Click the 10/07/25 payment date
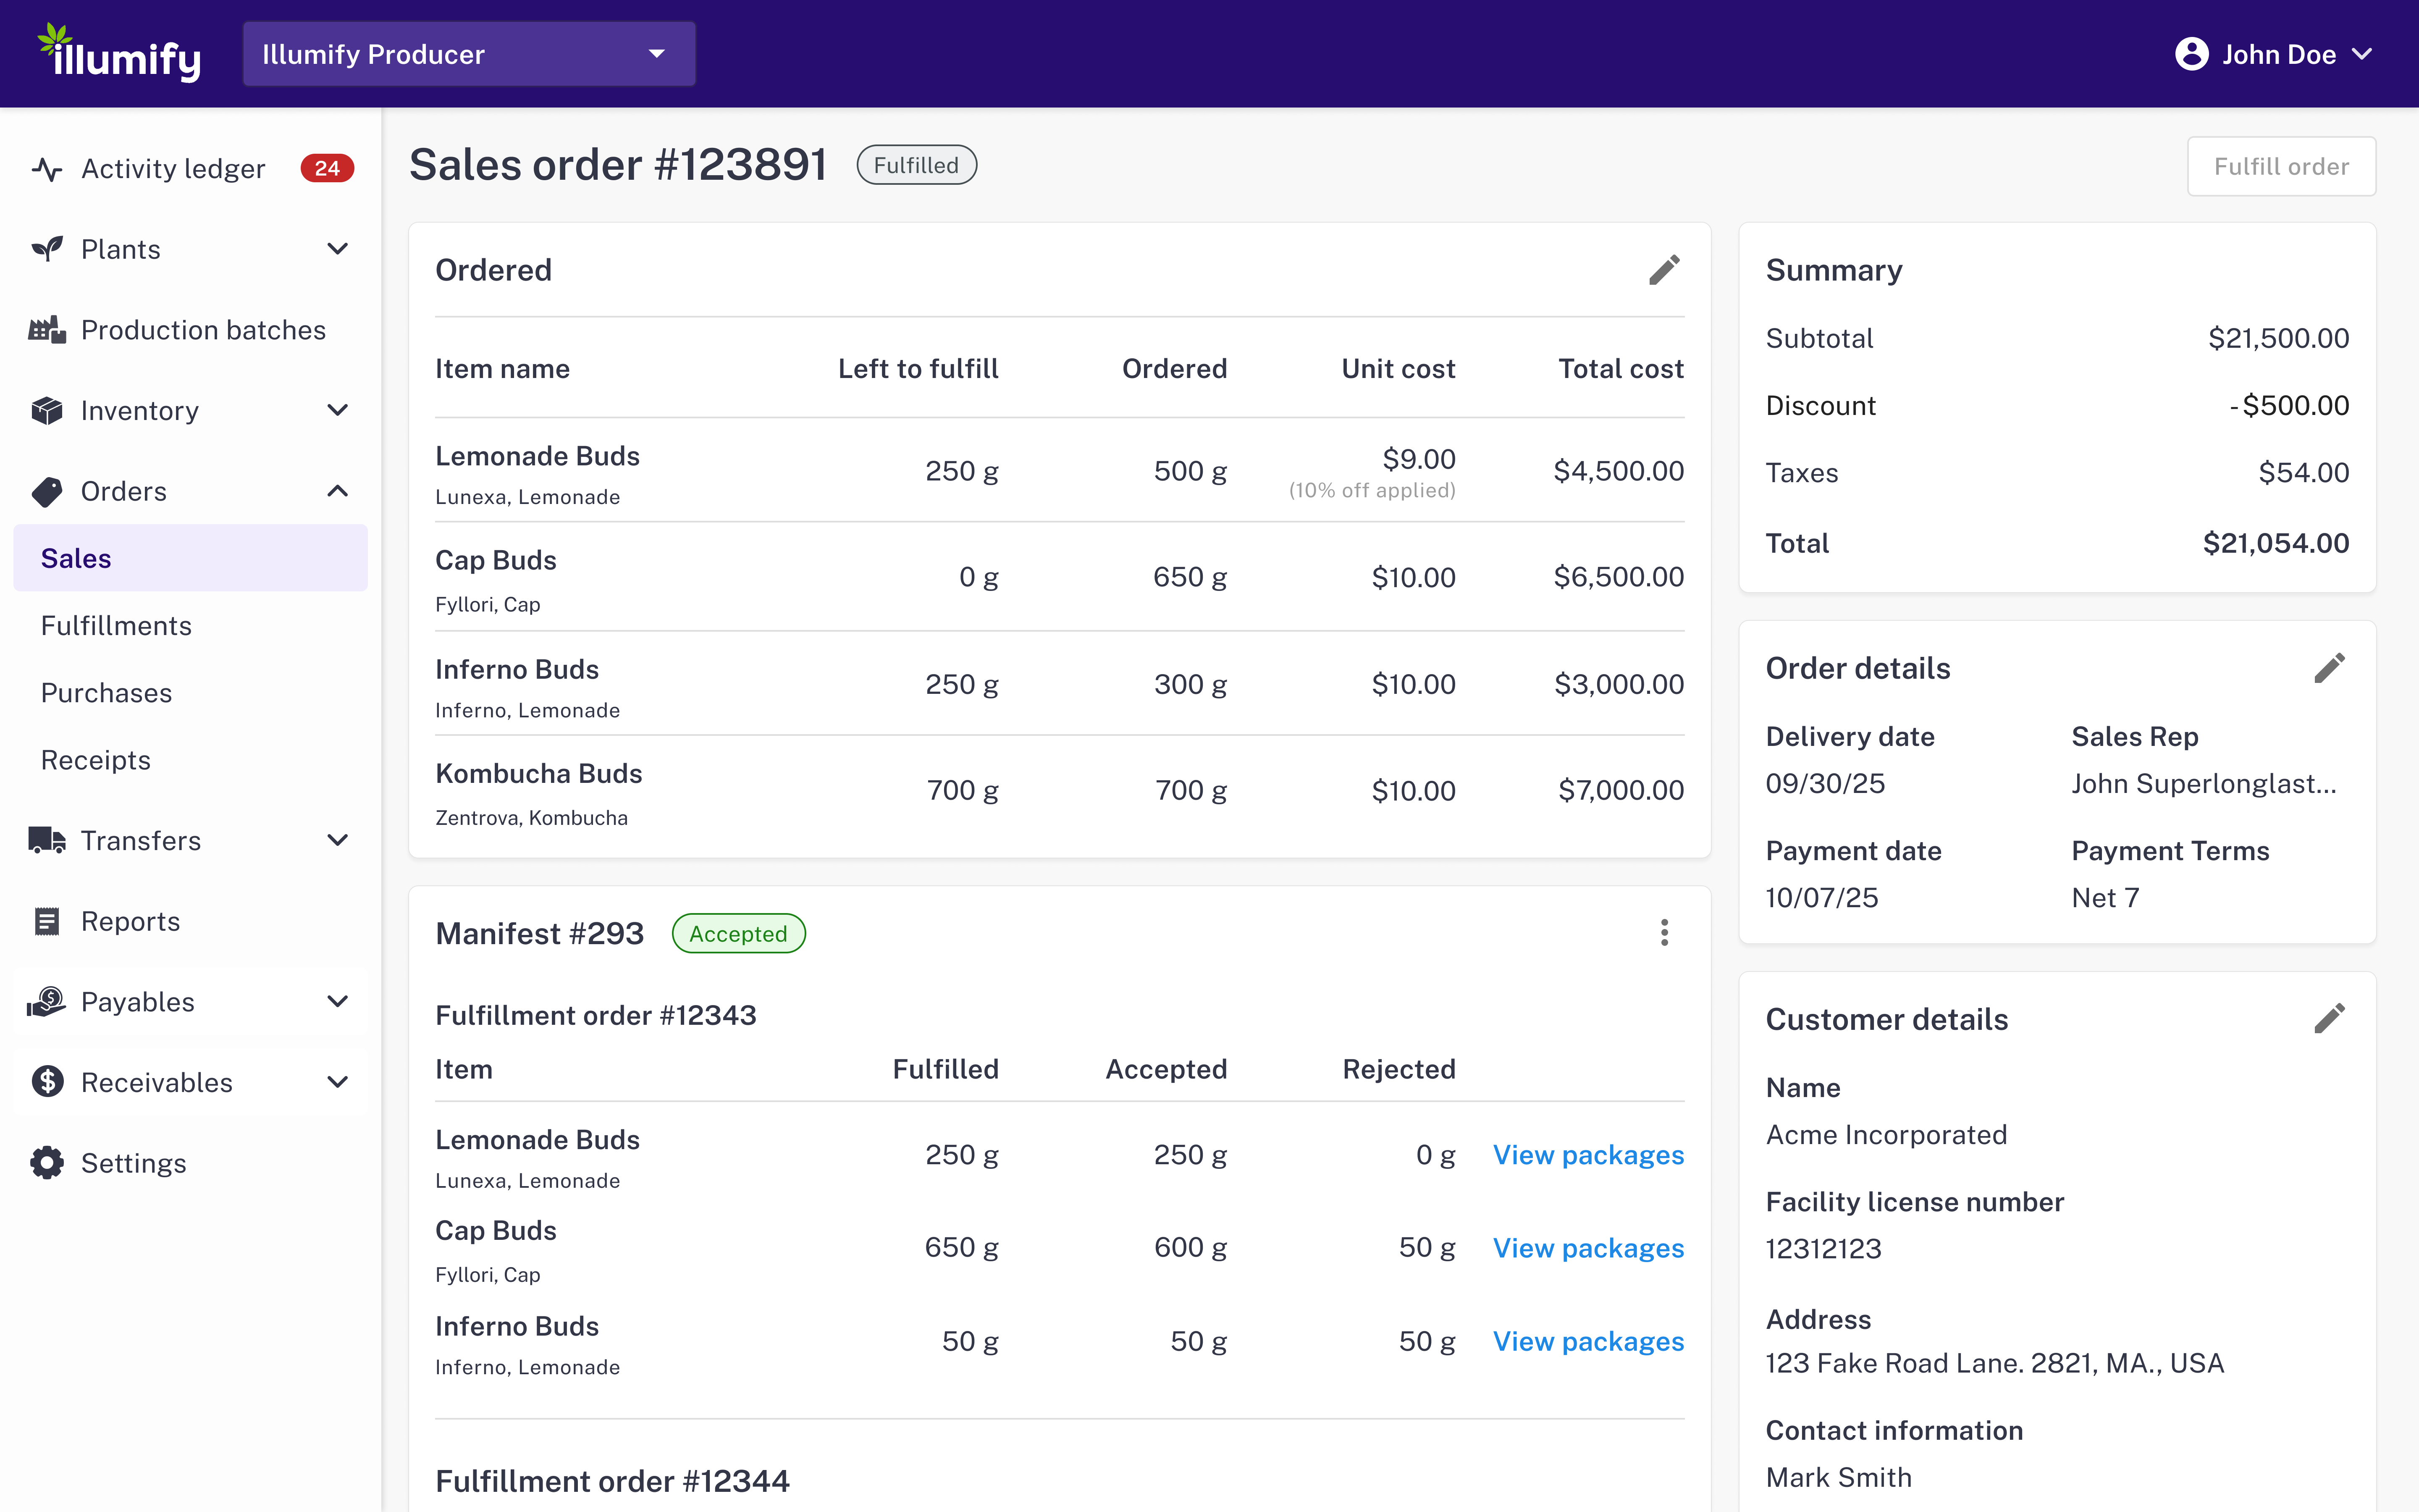2419x1512 pixels. (x=1821, y=897)
